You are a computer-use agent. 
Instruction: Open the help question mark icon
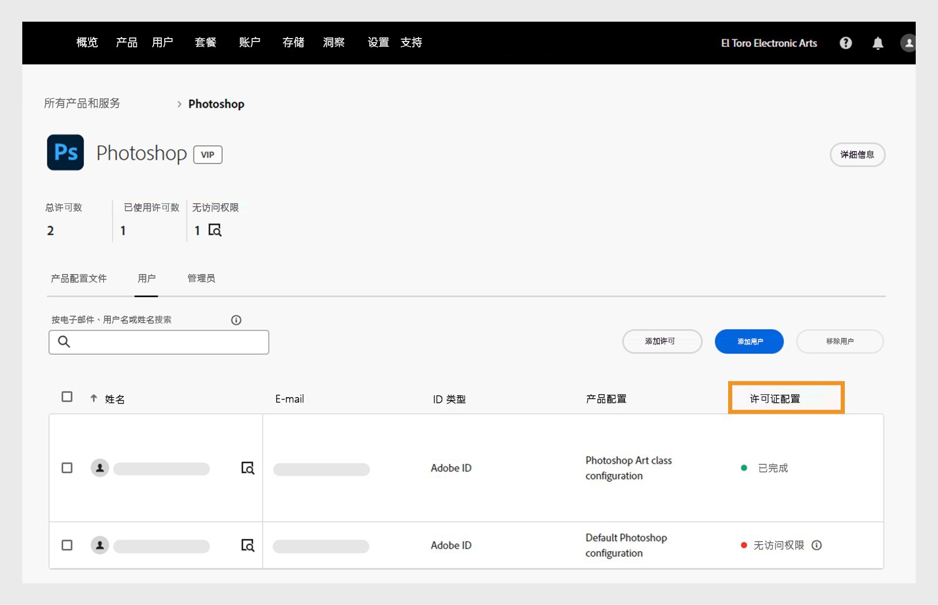click(845, 42)
